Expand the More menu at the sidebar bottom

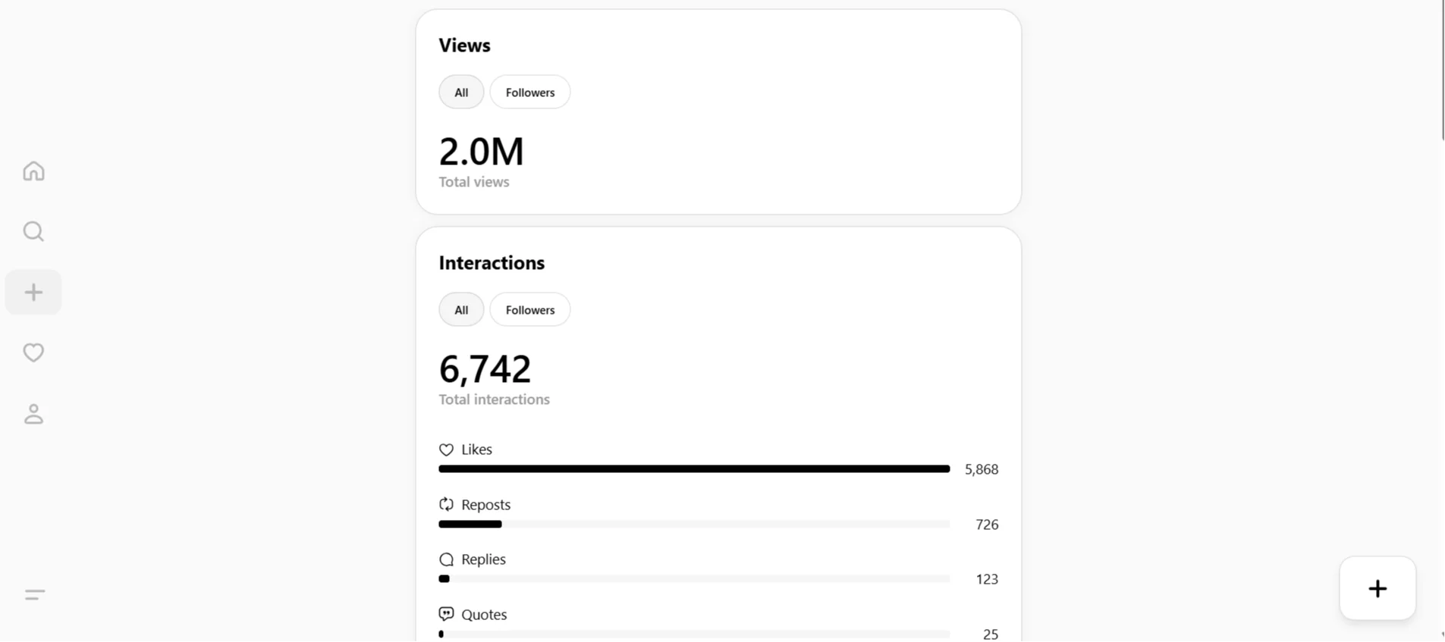click(35, 595)
